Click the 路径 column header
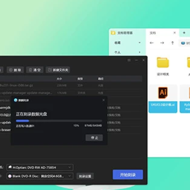This screenshot has height=190, width=190. click(x=101, y=79)
